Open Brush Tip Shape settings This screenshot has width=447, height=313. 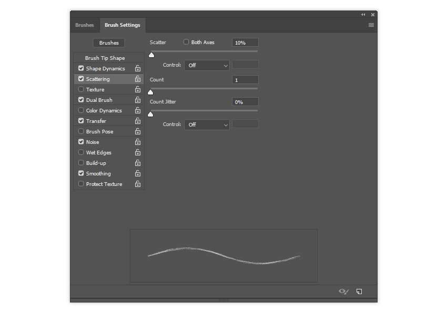click(105, 58)
